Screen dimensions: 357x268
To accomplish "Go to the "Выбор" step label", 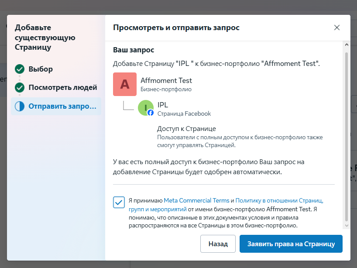I will 41,69.
